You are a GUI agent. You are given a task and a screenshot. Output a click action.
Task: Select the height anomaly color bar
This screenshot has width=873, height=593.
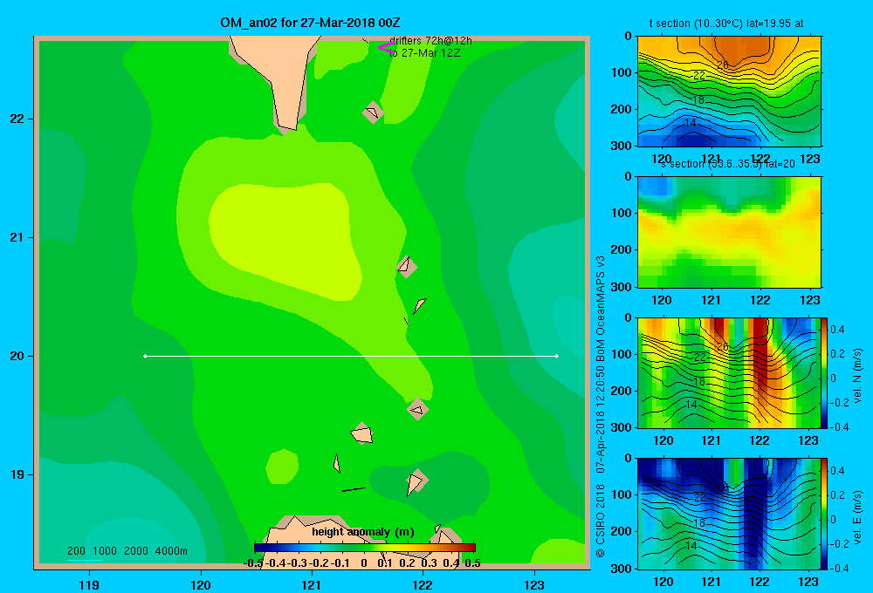coord(365,547)
